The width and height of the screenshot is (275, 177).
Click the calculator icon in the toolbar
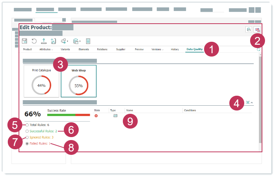[88, 41]
